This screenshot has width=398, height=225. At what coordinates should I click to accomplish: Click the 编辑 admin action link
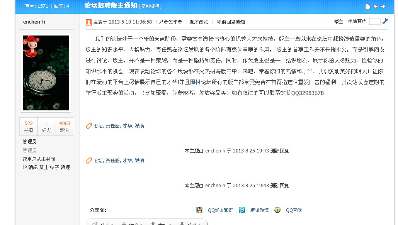pos(33,167)
